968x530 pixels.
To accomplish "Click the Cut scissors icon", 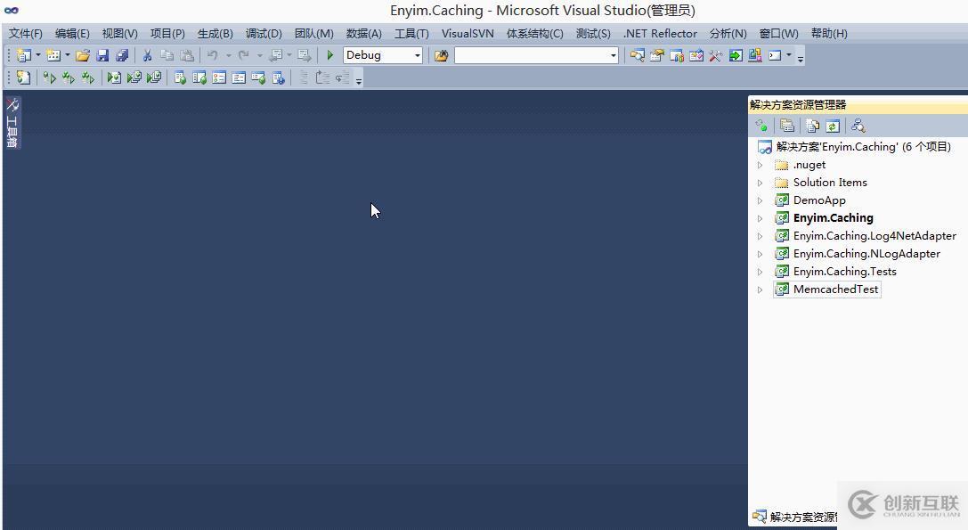I will tap(147, 55).
